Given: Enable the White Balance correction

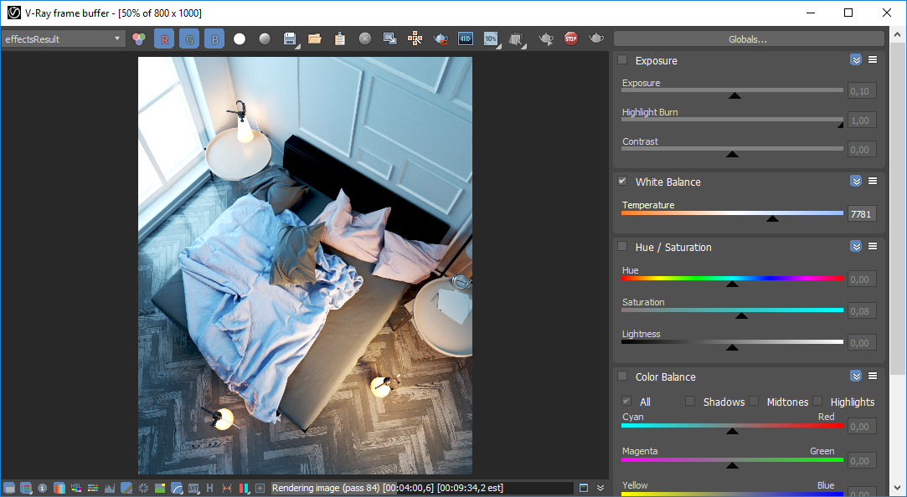Looking at the screenshot, I should point(622,181).
